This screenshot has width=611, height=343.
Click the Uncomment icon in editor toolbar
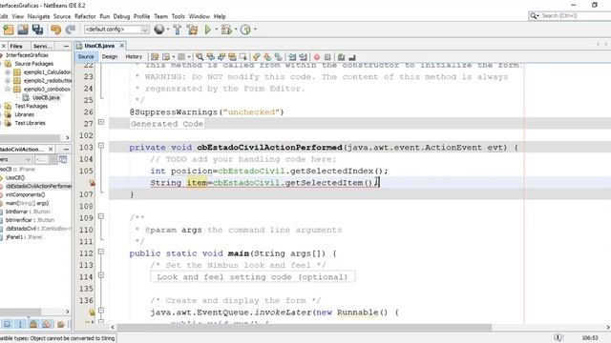click(352, 57)
